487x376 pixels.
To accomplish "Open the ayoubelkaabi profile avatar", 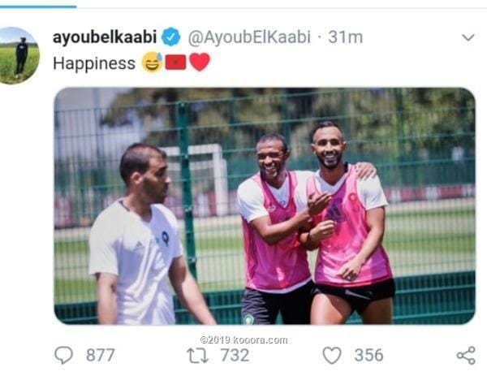I will [19, 55].
